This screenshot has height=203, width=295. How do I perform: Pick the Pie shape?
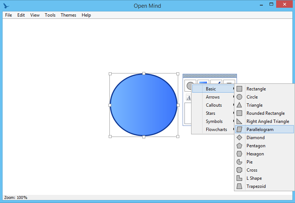[264, 162]
